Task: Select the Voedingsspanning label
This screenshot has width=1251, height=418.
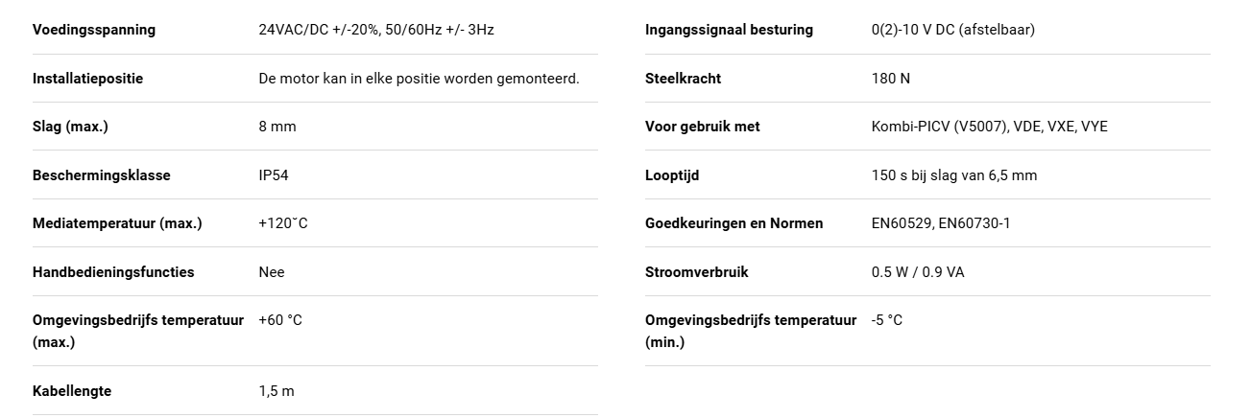Action: [x=94, y=30]
